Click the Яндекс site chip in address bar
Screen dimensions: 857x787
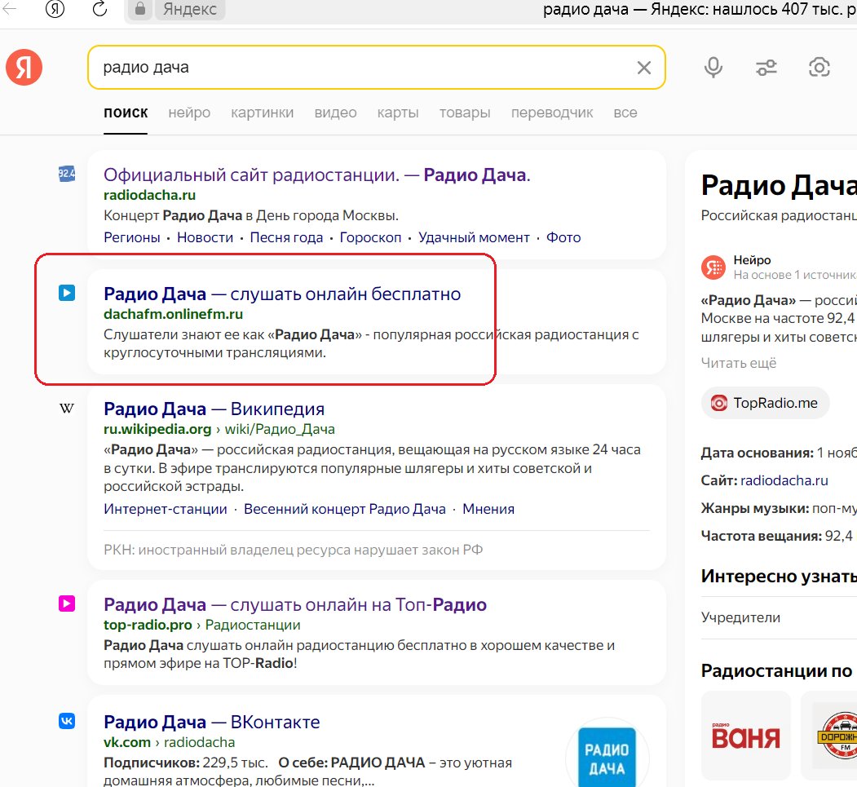190,9
